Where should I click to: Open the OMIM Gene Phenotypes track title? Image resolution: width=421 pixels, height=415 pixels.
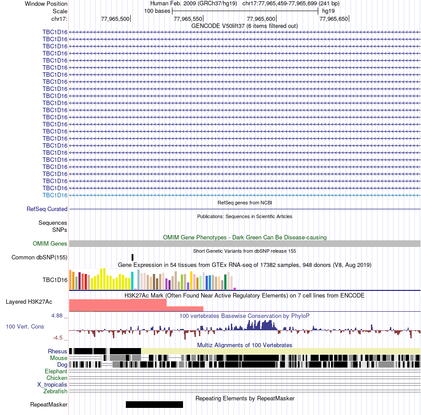click(x=245, y=238)
